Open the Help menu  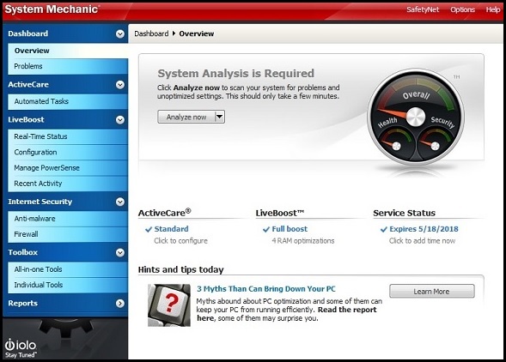point(493,9)
